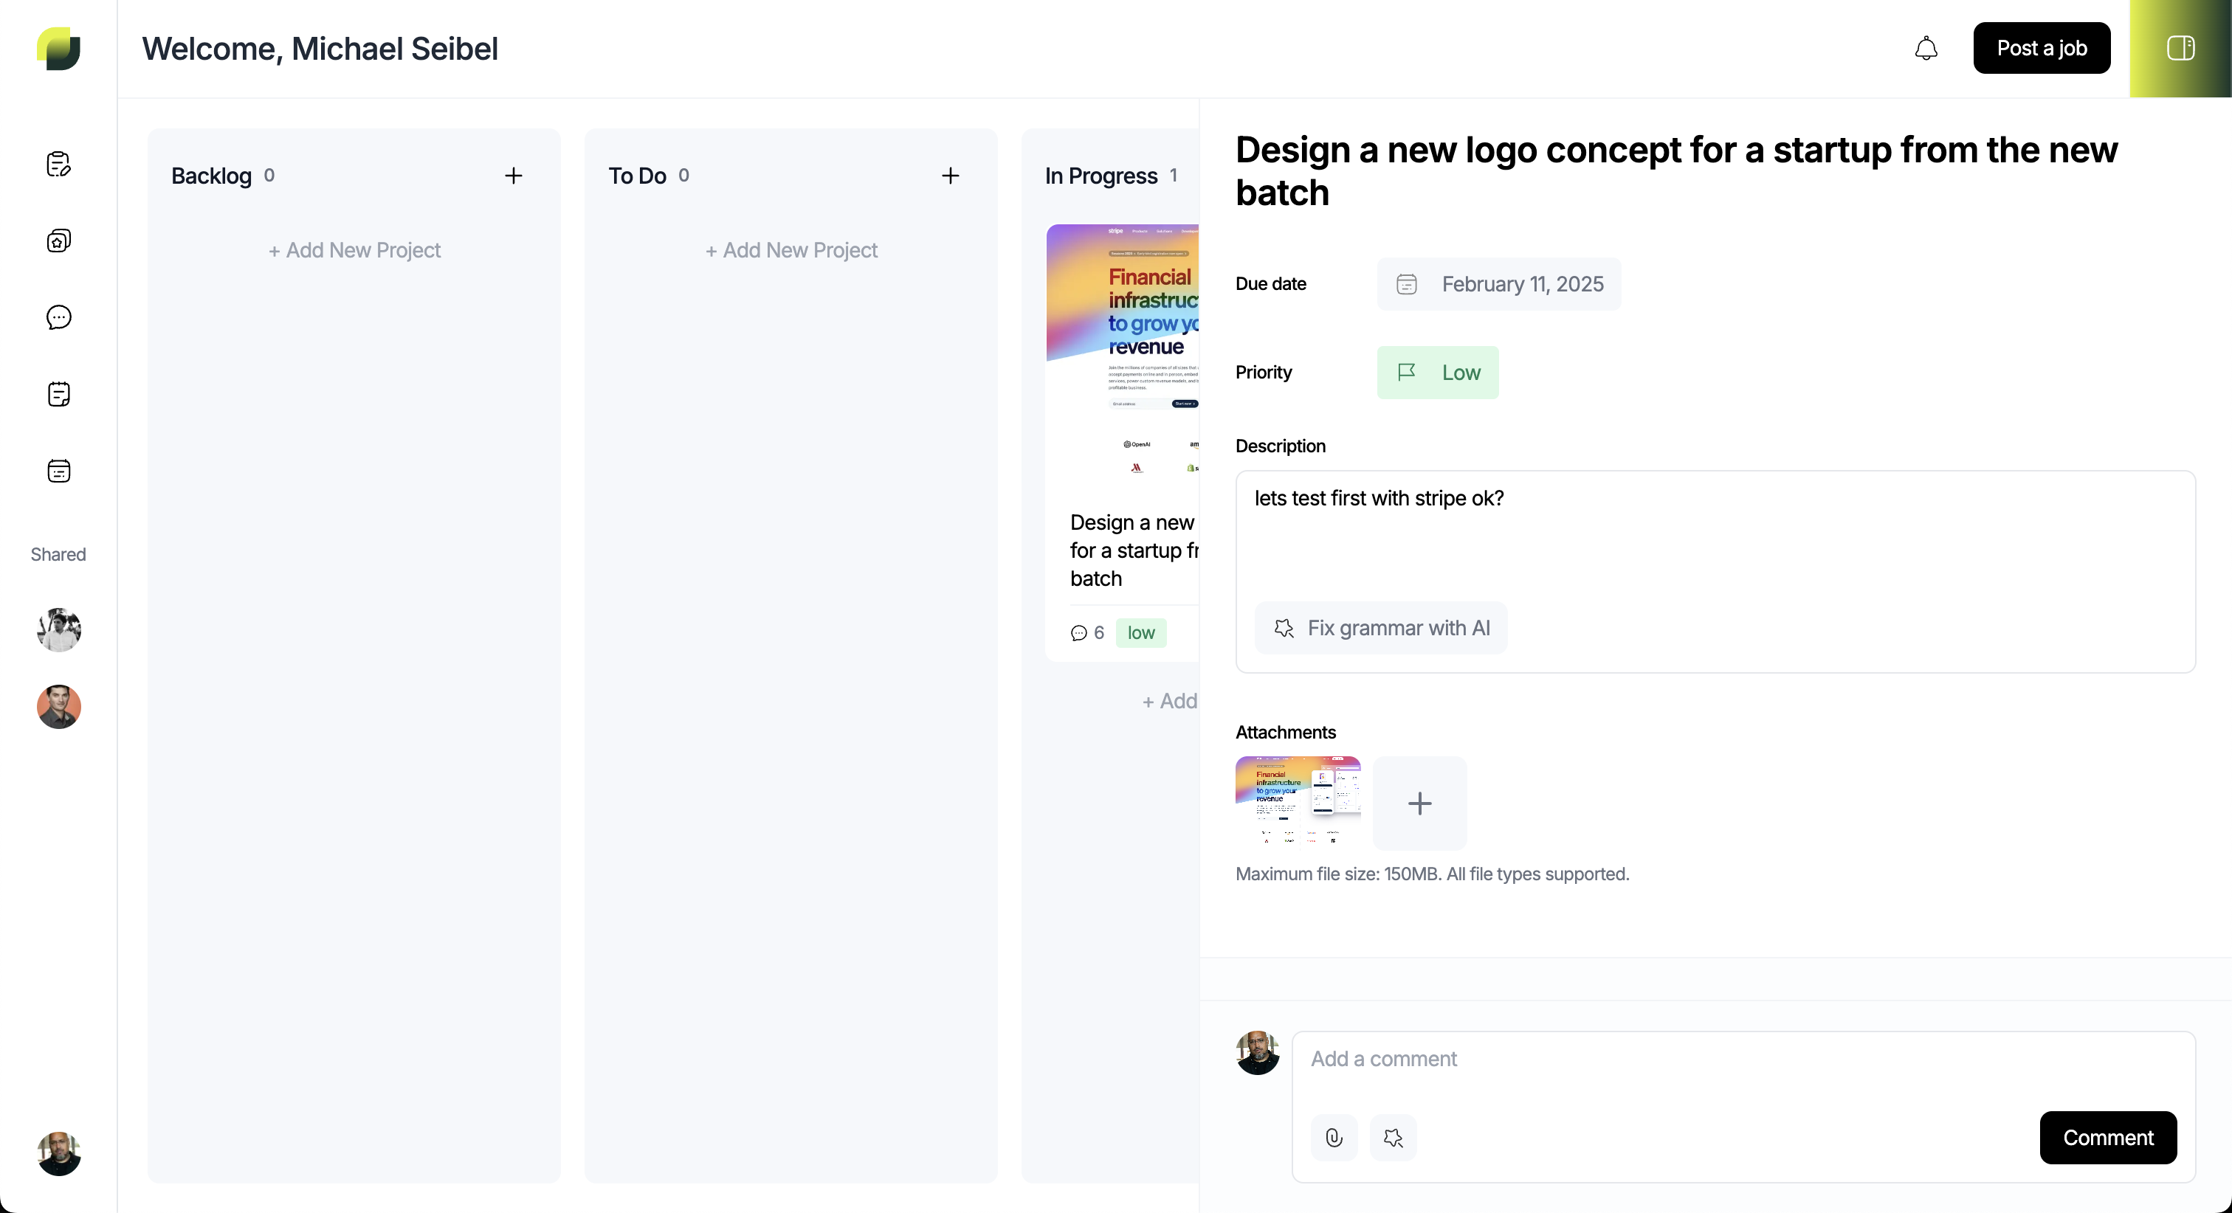Click the notification bell icon
Screen dimensions: 2232x1213
coord(1925,49)
